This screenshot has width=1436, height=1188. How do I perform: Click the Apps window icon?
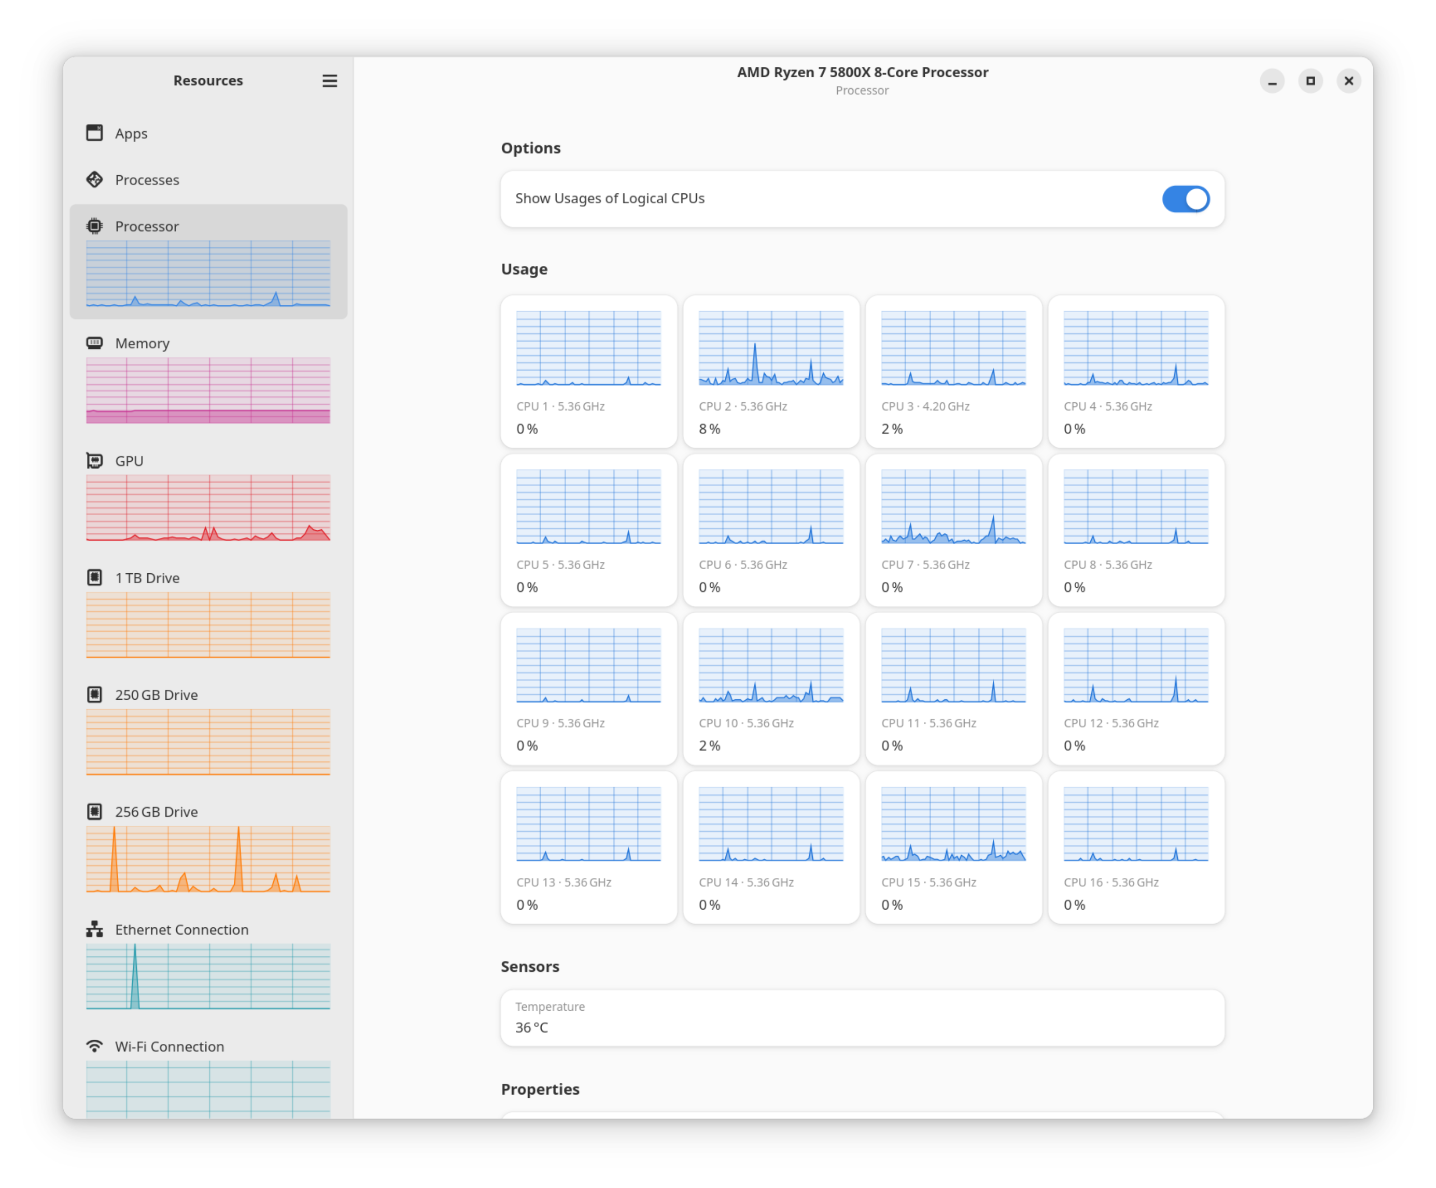[x=94, y=133]
